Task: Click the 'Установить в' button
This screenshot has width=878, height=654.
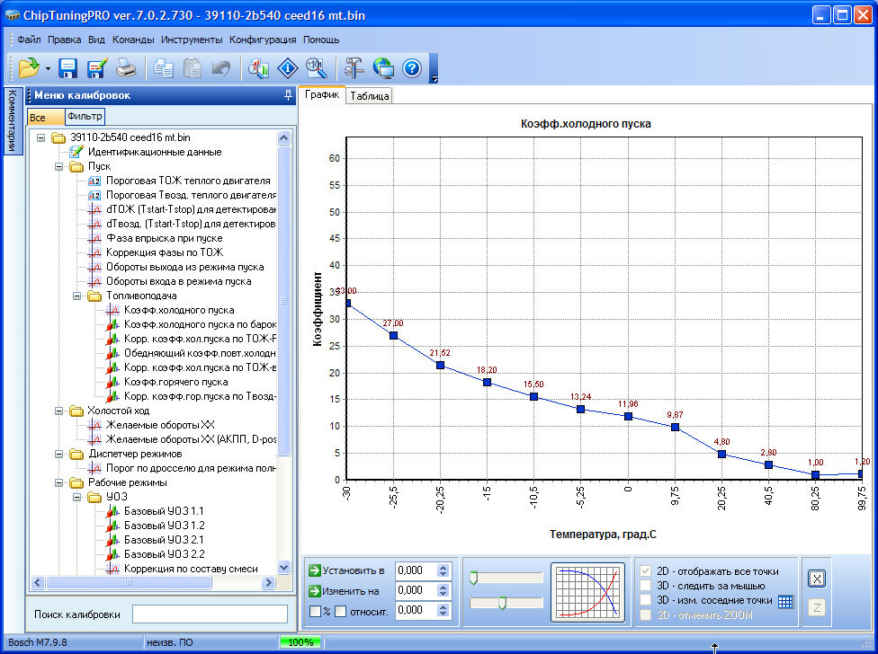Action: (x=346, y=570)
